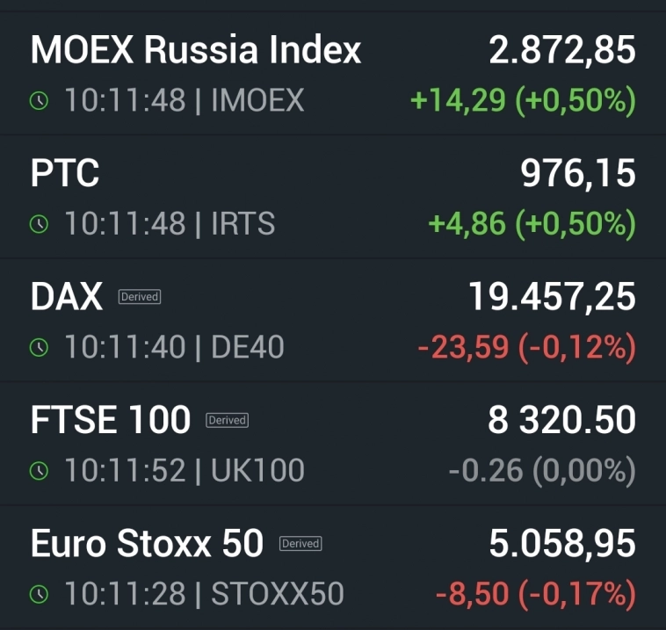Click the Derived badge next to FTSE 100

(x=227, y=421)
